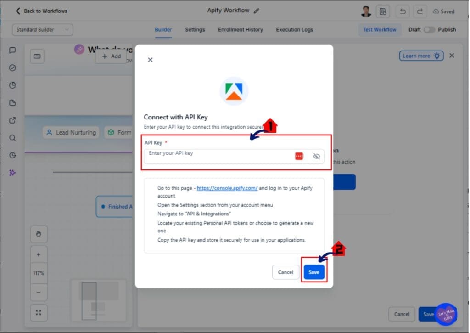Open the AI sparkle sidebar icon

[x=12, y=173]
